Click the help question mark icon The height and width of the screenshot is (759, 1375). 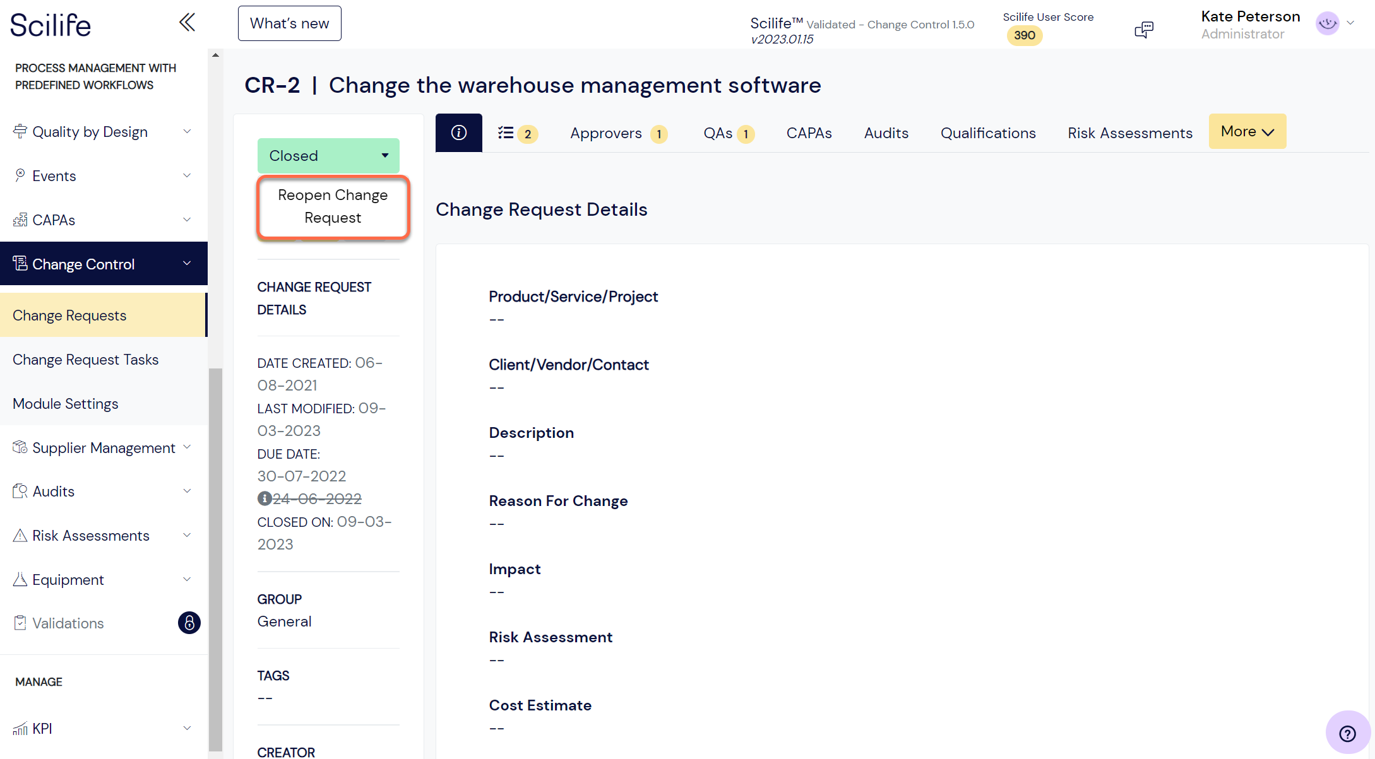pyautogui.click(x=1347, y=734)
